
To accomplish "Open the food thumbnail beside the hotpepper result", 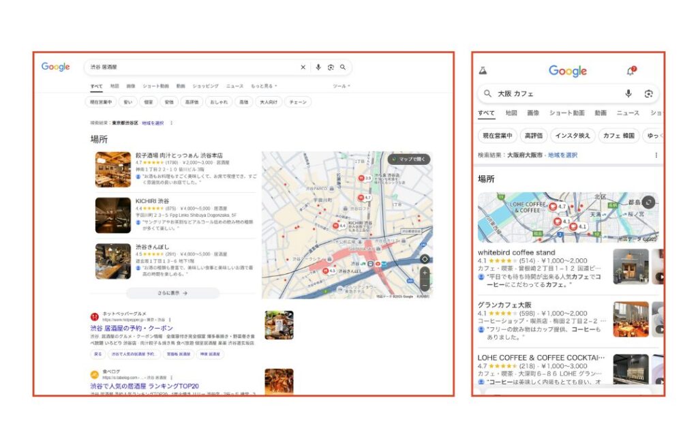I will (x=279, y=325).
